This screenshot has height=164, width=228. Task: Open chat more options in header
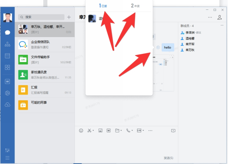(210, 17)
